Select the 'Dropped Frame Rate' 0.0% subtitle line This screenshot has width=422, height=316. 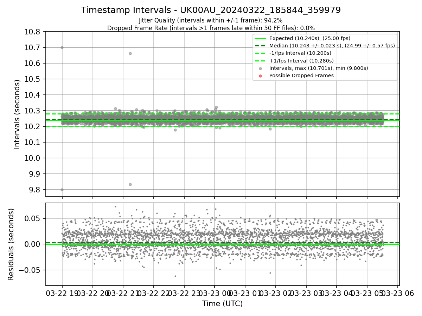[x=211, y=28]
